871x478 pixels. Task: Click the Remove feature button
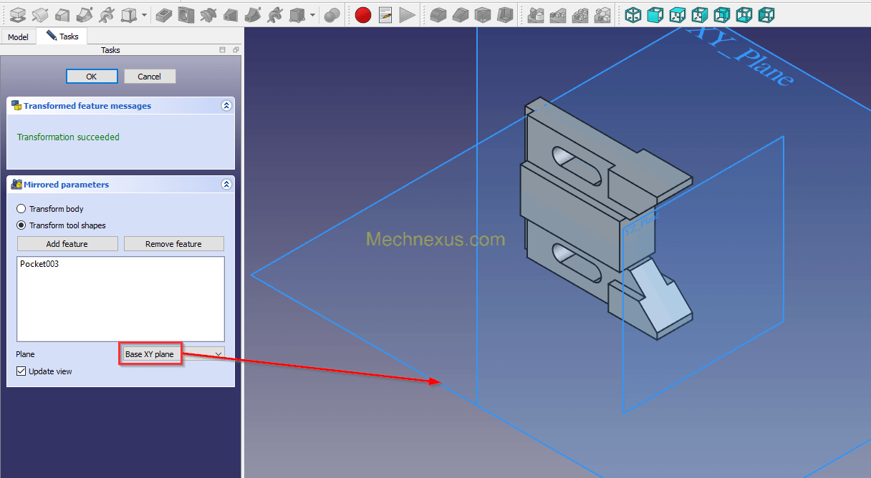point(173,244)
